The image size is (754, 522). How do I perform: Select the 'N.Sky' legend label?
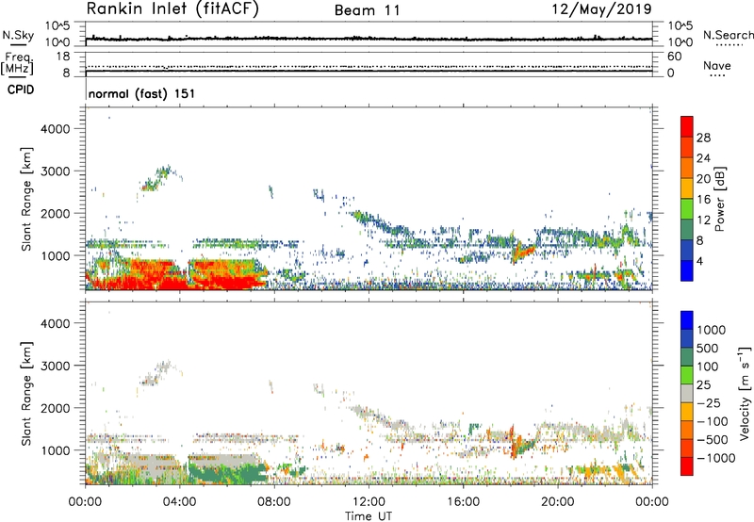pos(18,35)
